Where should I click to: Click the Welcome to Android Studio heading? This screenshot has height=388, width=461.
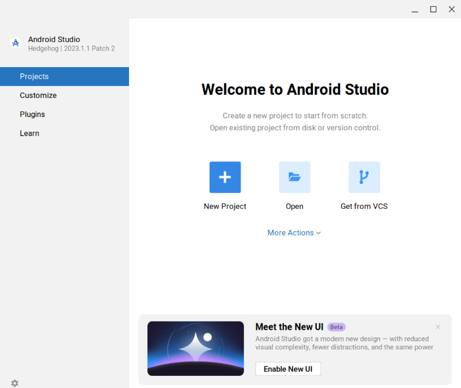pos(295,89)
